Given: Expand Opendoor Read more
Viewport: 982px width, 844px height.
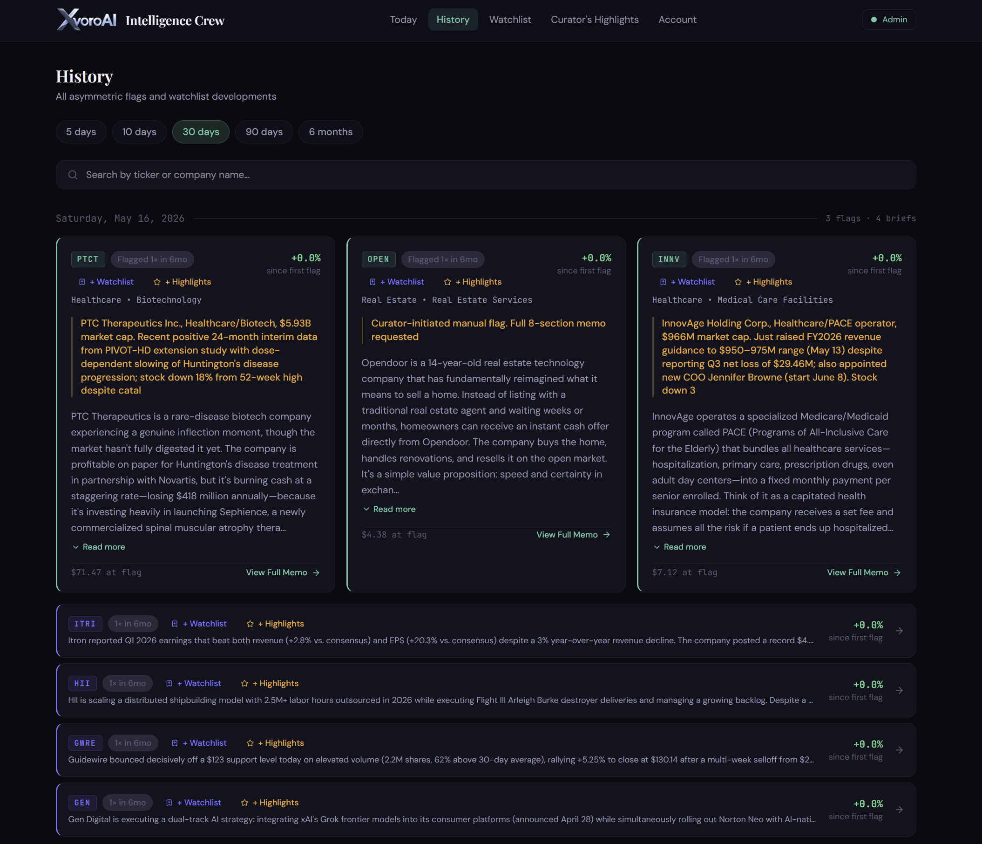Looking at the screenshot, I should 390,509.
